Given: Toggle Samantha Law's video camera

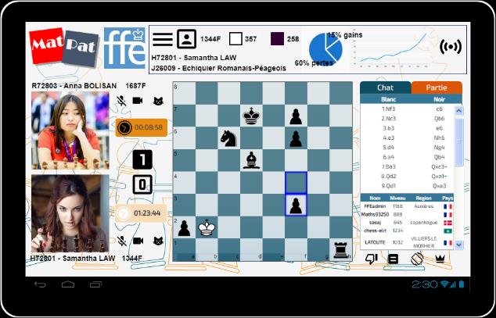Looking at the screenshot, I should pyautogui.click(x=138, y=241).
